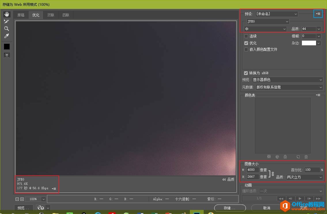Switch to the 双联 tab
The image size is (327, 214).
tap(51, 15)
